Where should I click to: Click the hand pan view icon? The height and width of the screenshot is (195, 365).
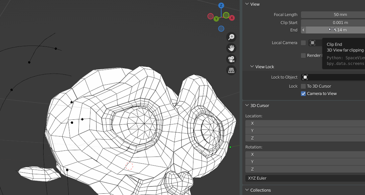[x=231, y=48]
